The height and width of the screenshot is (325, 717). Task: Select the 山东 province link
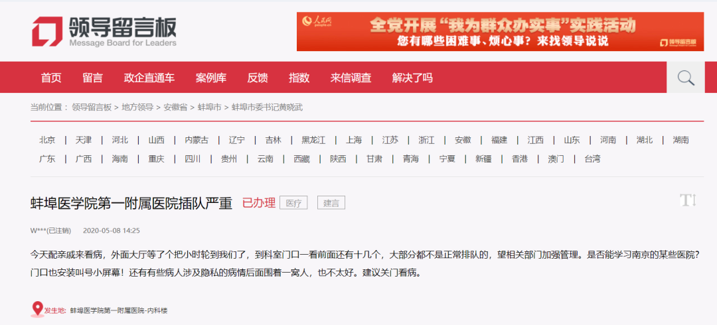(572, 140)
